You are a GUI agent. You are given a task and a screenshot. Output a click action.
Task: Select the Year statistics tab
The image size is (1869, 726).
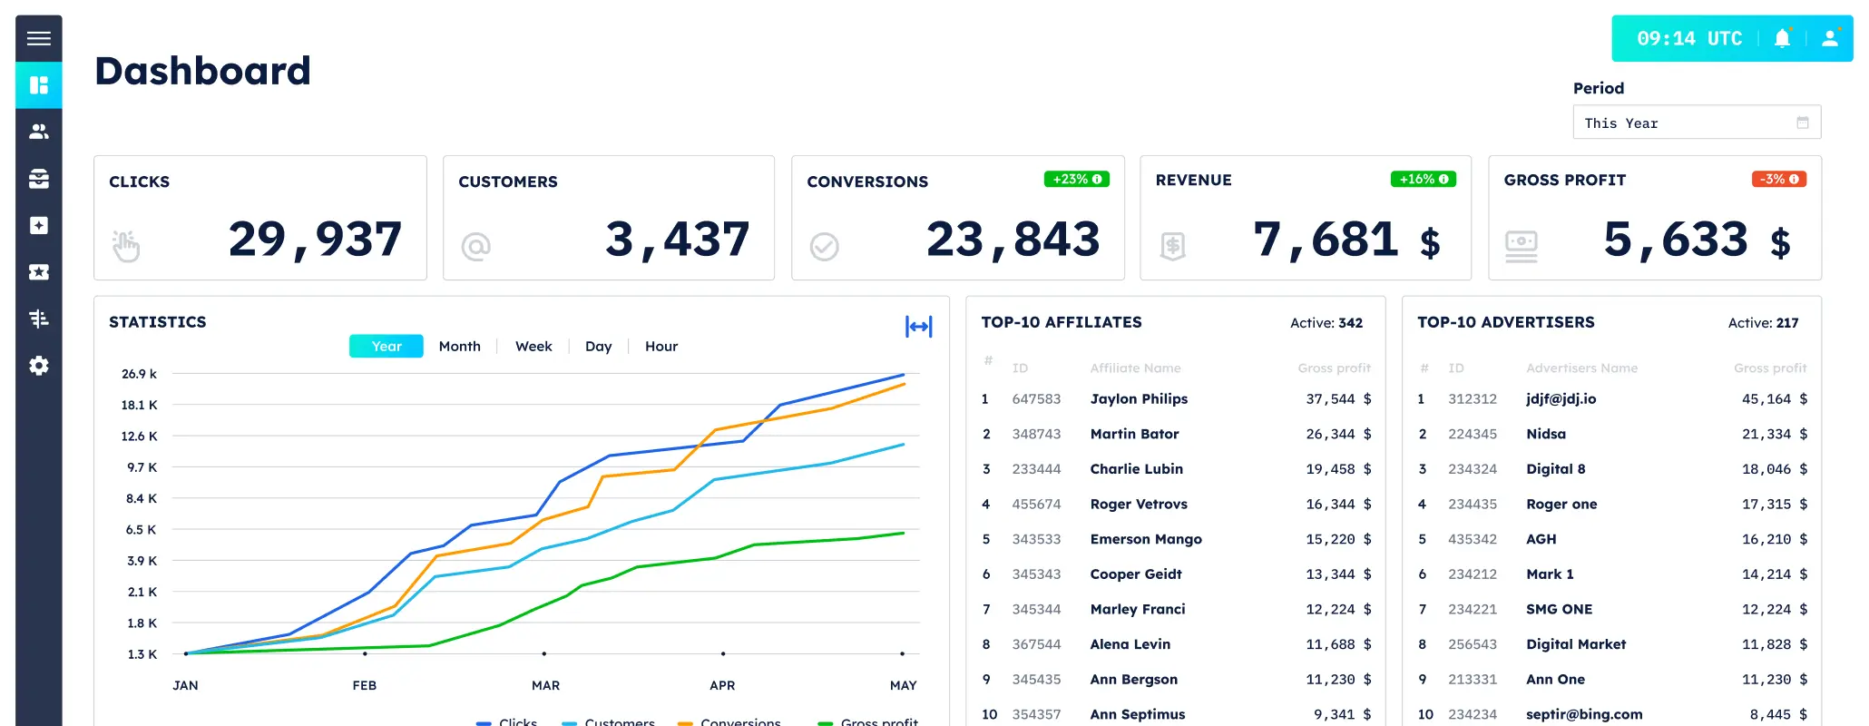point(386,347)
